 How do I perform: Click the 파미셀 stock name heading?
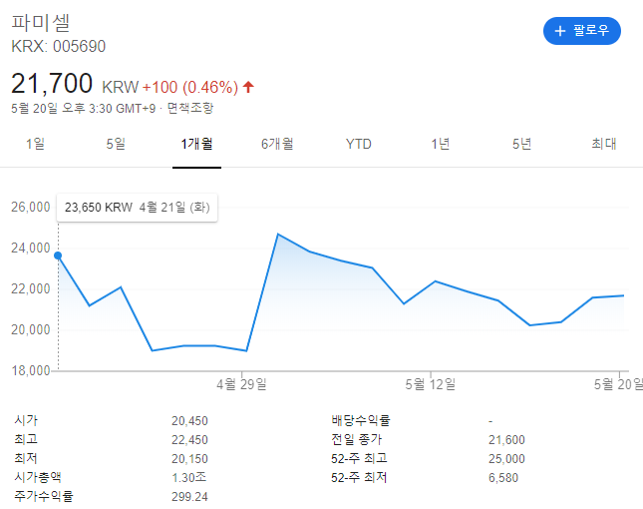click(x=41, y=23)
